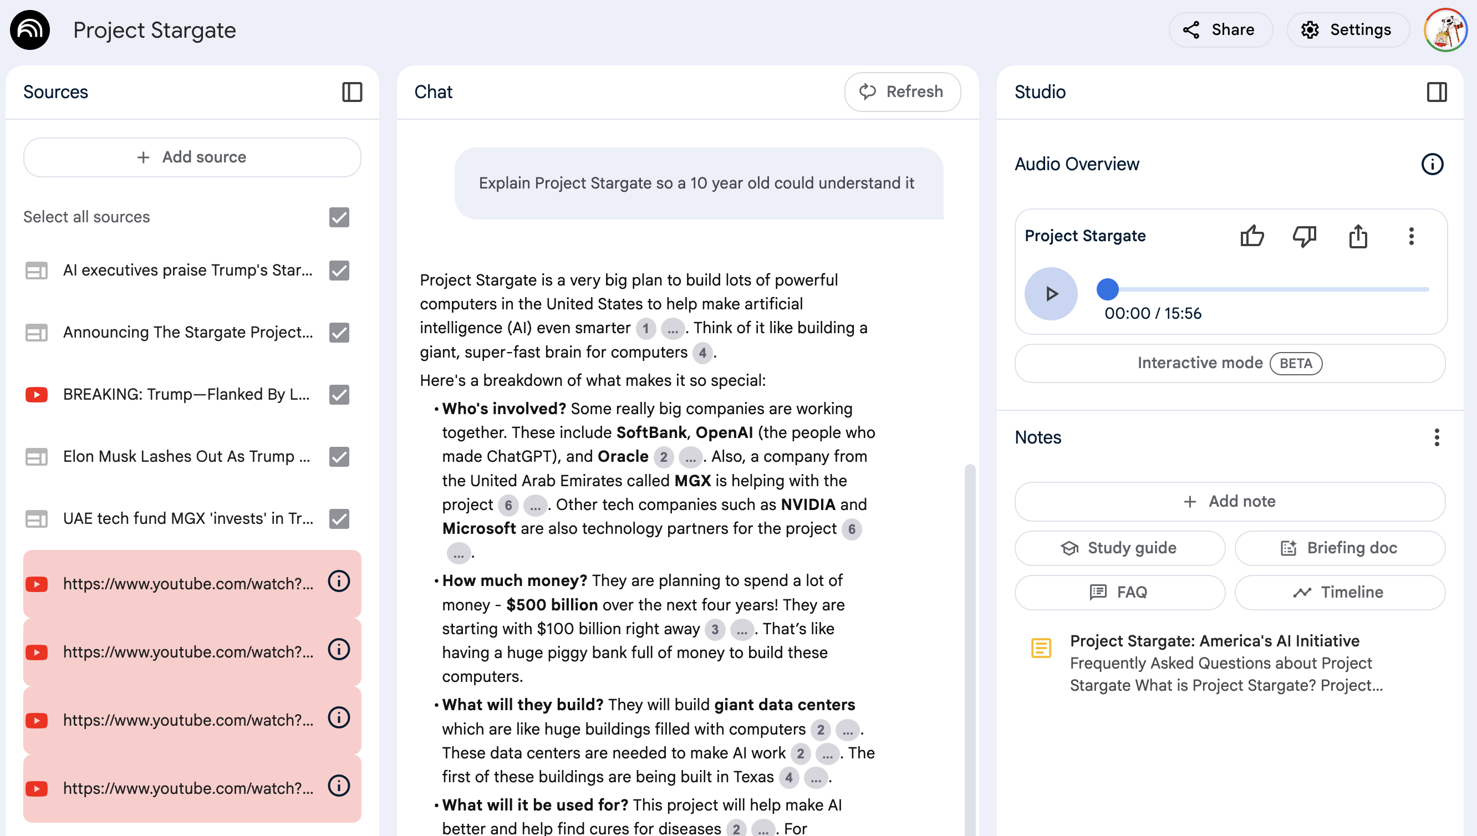Show info for first failed YouTube source

[x=339, y=582]
